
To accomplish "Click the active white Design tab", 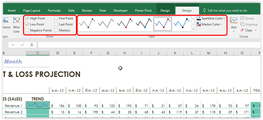I will (187, 10).
